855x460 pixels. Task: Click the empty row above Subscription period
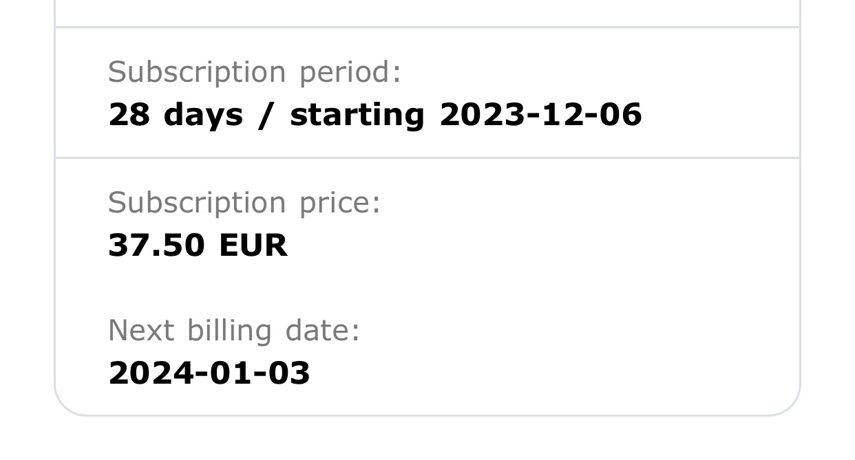click(427, 12)
